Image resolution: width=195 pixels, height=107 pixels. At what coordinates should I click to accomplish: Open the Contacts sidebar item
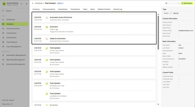click(15, 24)
